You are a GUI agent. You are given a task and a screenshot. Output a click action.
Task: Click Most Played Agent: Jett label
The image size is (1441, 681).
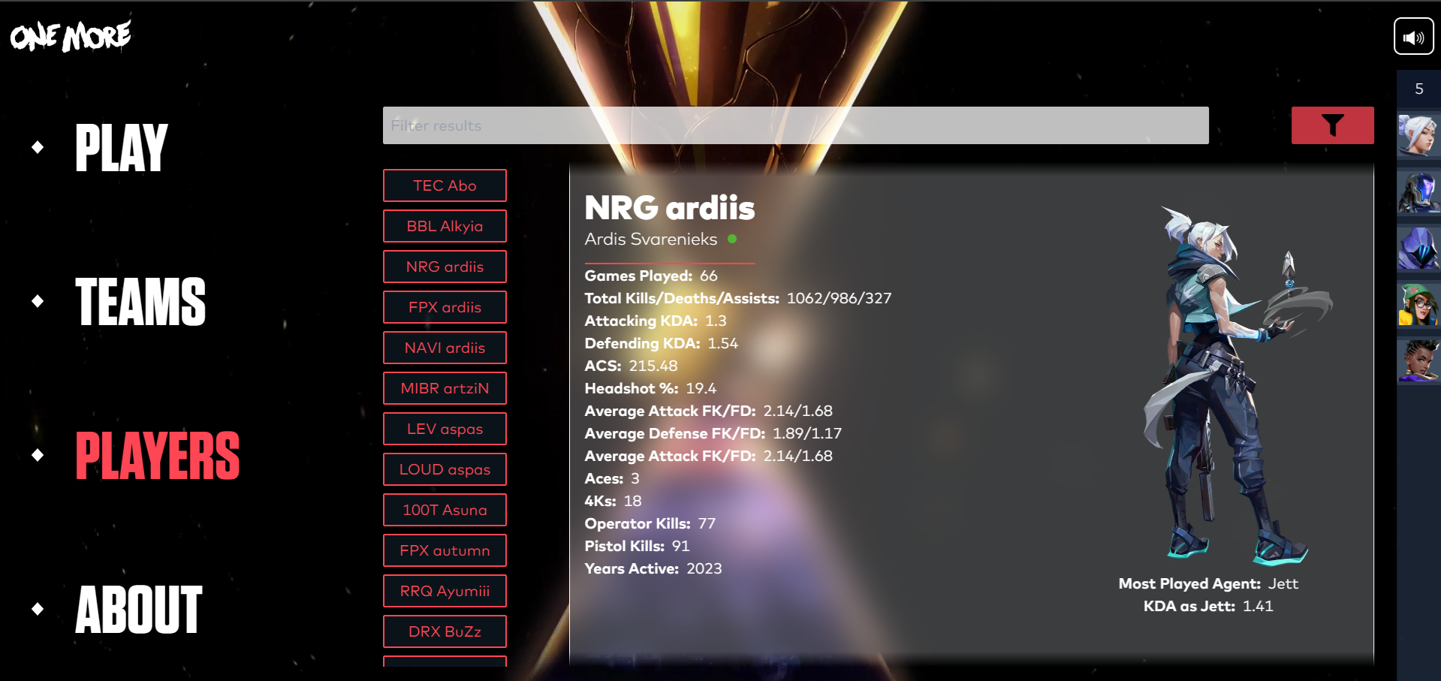pos(1208,583)
